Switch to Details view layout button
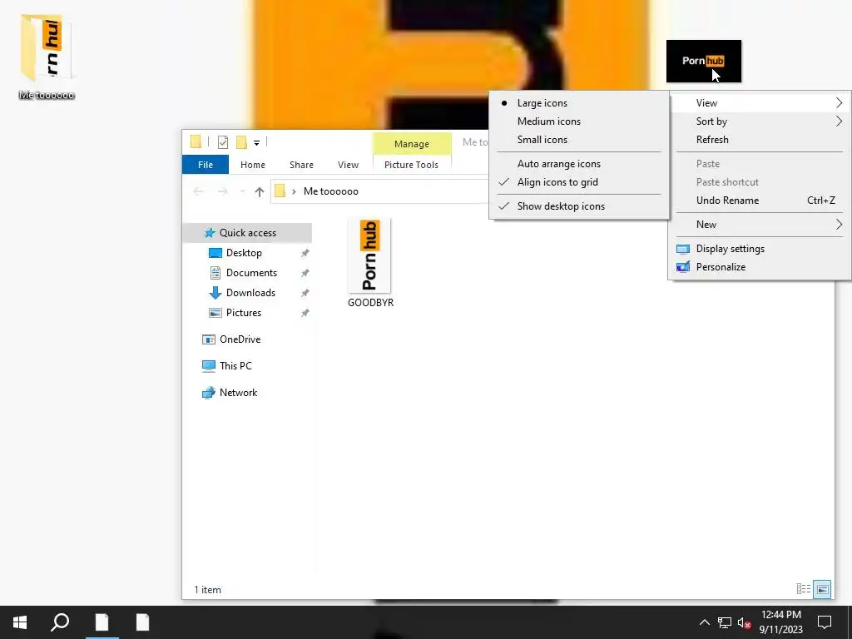Screen dimensions: 852x639 tap(803, 589)
